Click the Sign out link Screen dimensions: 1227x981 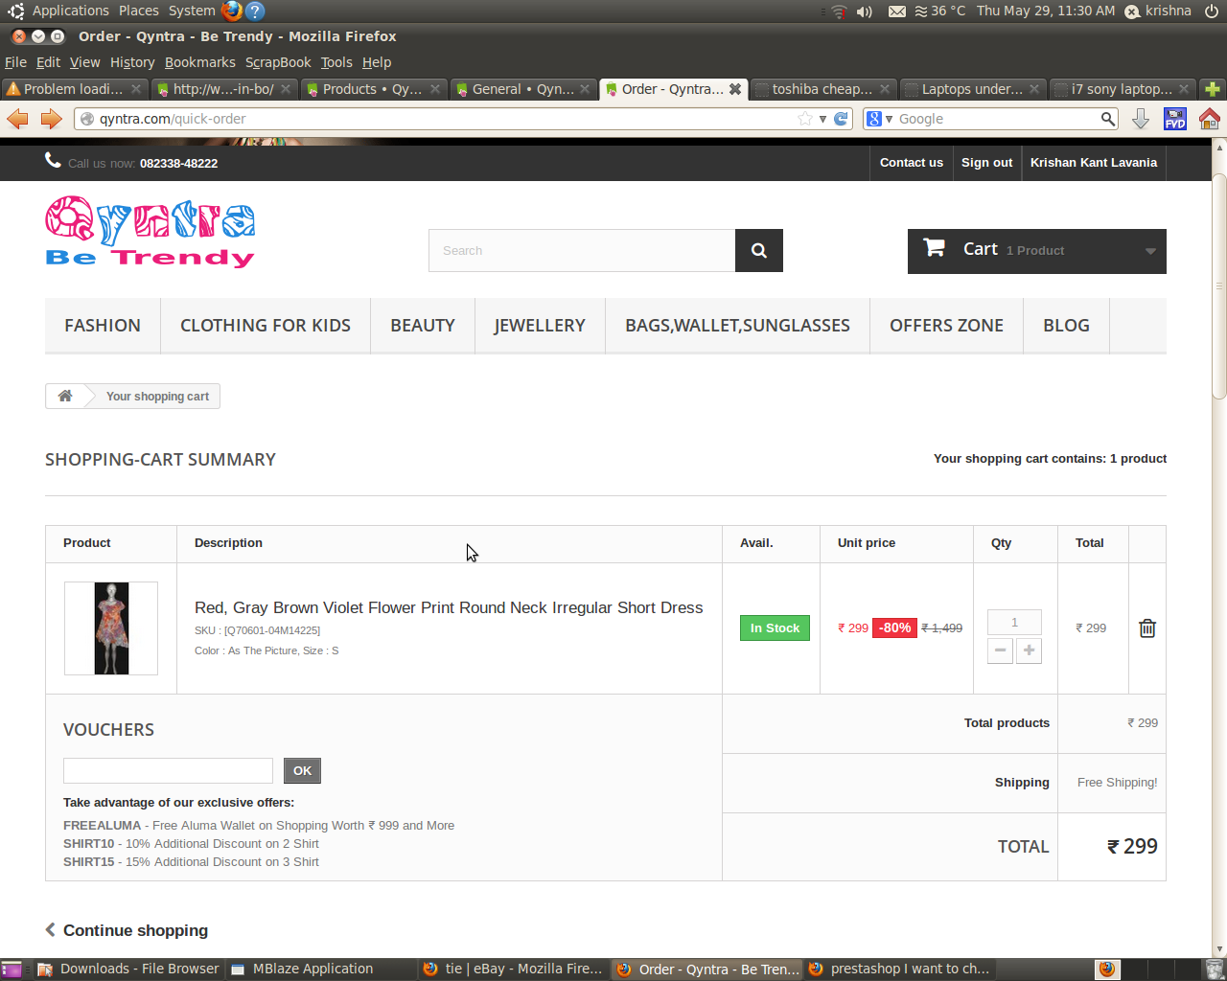pyautogui.click(x=986, y=163)
